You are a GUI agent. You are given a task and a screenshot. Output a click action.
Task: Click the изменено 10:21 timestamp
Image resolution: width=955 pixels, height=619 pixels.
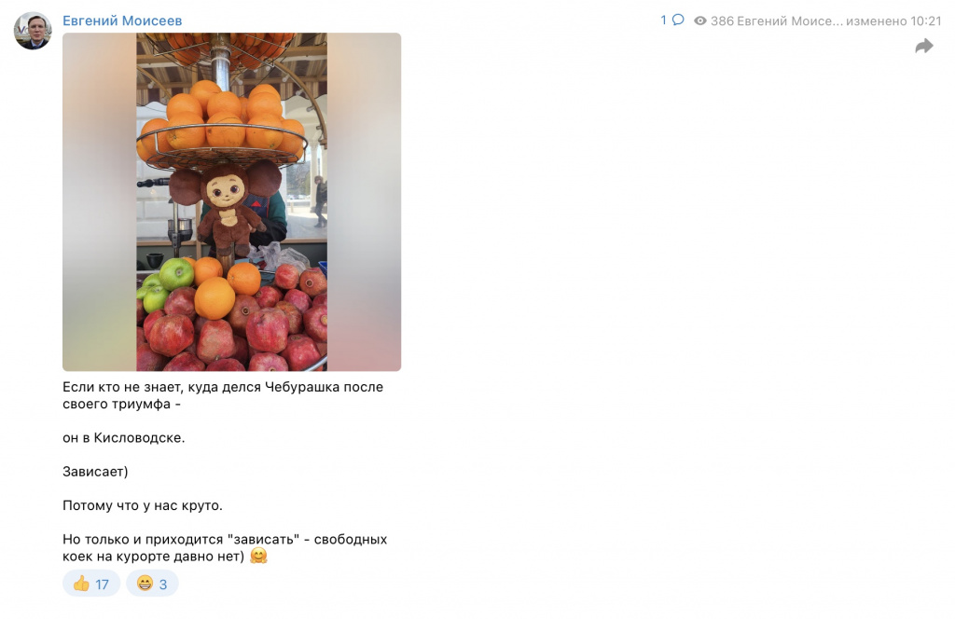click(x=893, y=21)
